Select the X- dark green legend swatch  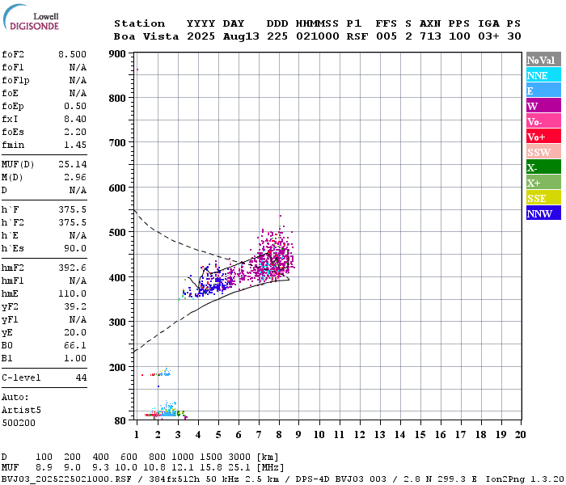543,167
